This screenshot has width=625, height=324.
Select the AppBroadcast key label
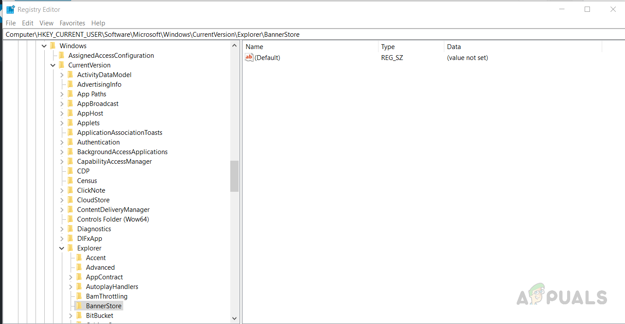click(x=98, y=103)
